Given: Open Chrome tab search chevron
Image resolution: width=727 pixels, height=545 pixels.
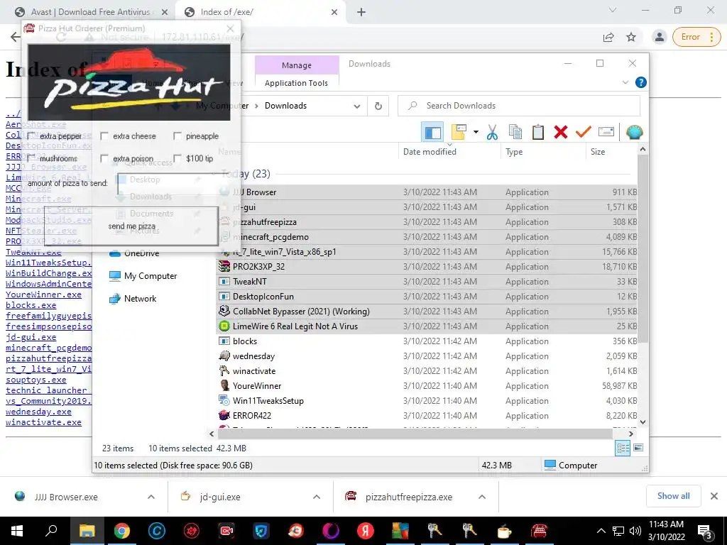Looking at the screenshot, I should coord(613,10).
